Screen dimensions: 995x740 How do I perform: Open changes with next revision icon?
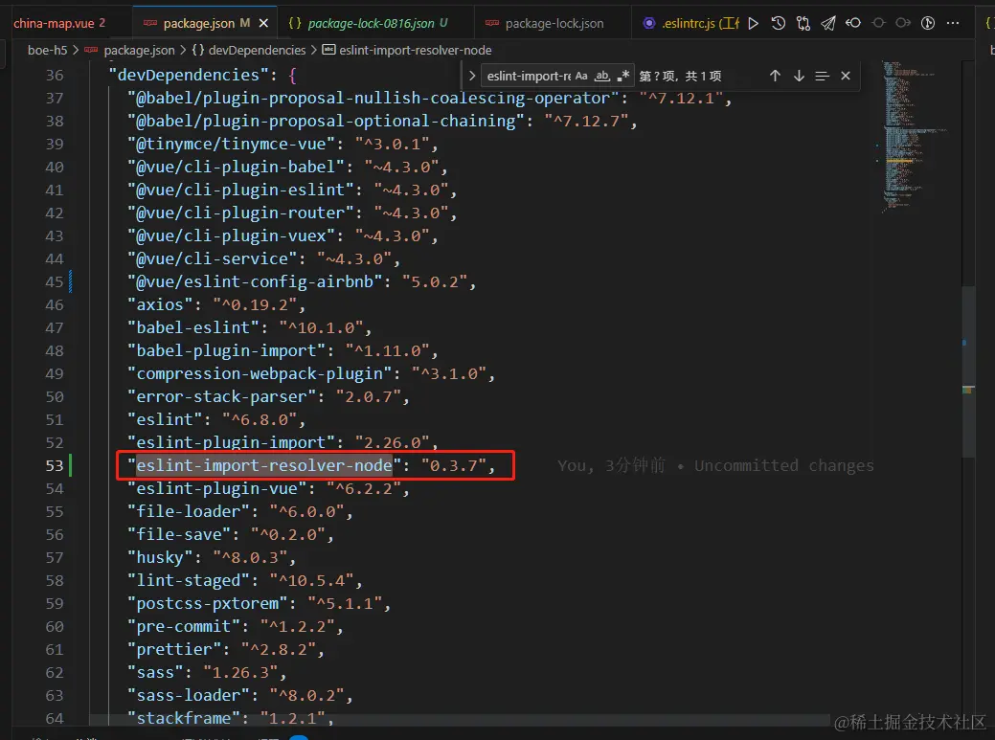pyautogui.click(x=903, y=24)
